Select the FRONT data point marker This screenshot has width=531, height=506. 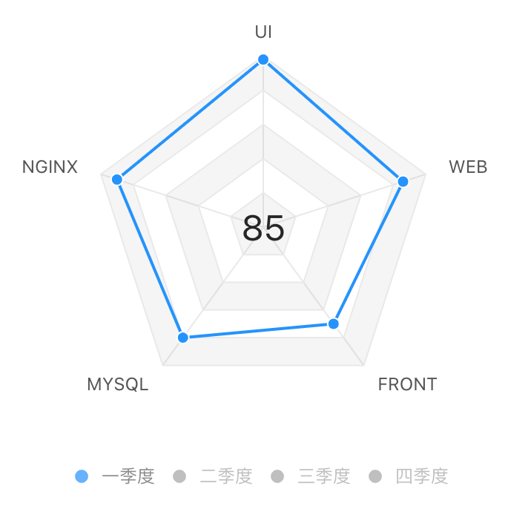coord(334,323)
